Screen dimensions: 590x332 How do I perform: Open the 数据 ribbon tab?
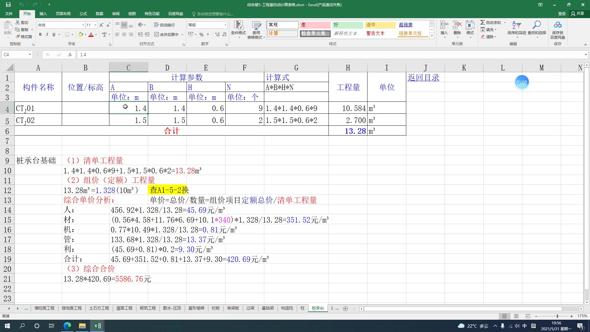(x=99, y=14)
